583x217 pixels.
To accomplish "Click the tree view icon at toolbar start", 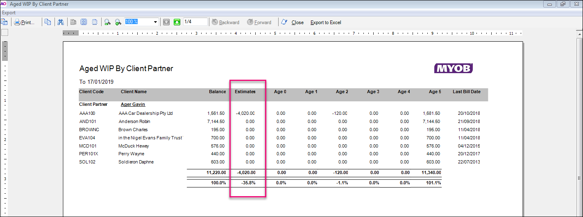I will point(5,22).
